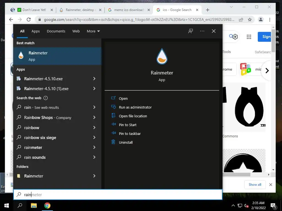Open Chrome profile avatar menu
The height and width of the screenshot is (211, 282).
pos(261,20)
